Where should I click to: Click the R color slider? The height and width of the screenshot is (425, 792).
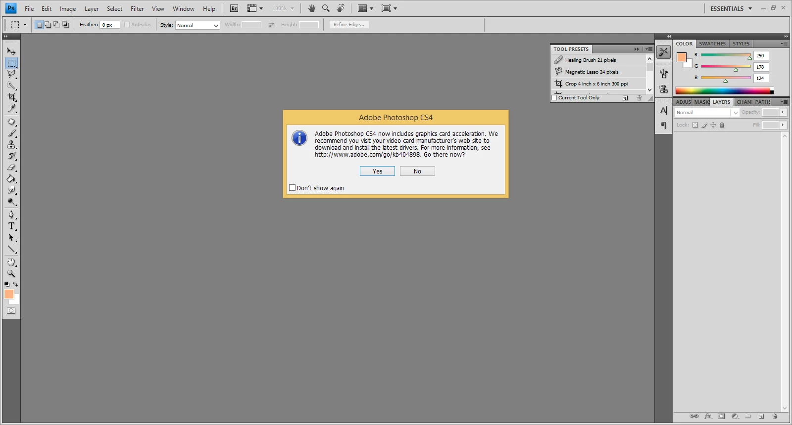click(726, 55)
